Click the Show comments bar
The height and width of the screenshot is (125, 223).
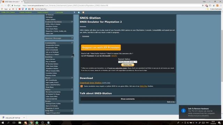coord(128,99)
